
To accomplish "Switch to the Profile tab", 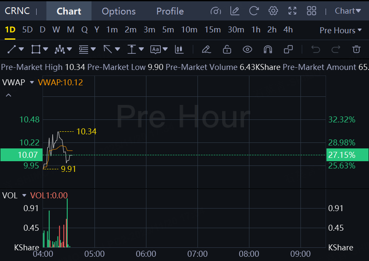I will 170,11.
